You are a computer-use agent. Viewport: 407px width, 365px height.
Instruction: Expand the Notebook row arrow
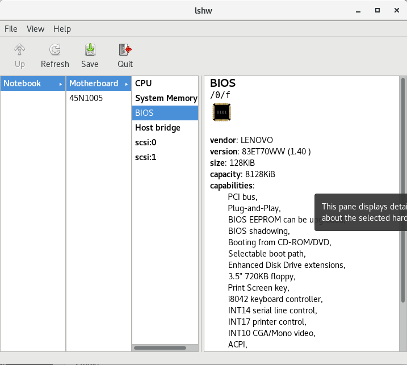click(61, 84)
